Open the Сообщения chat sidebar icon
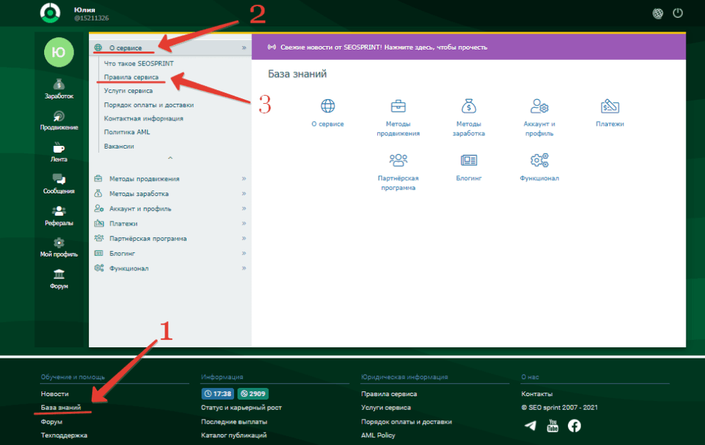 tap(59, 179)
